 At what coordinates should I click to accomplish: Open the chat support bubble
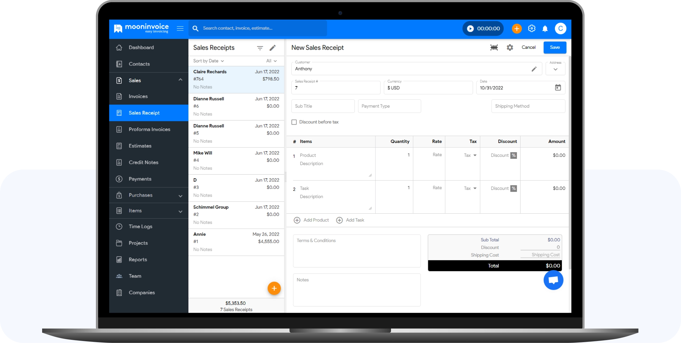point(553,280)
